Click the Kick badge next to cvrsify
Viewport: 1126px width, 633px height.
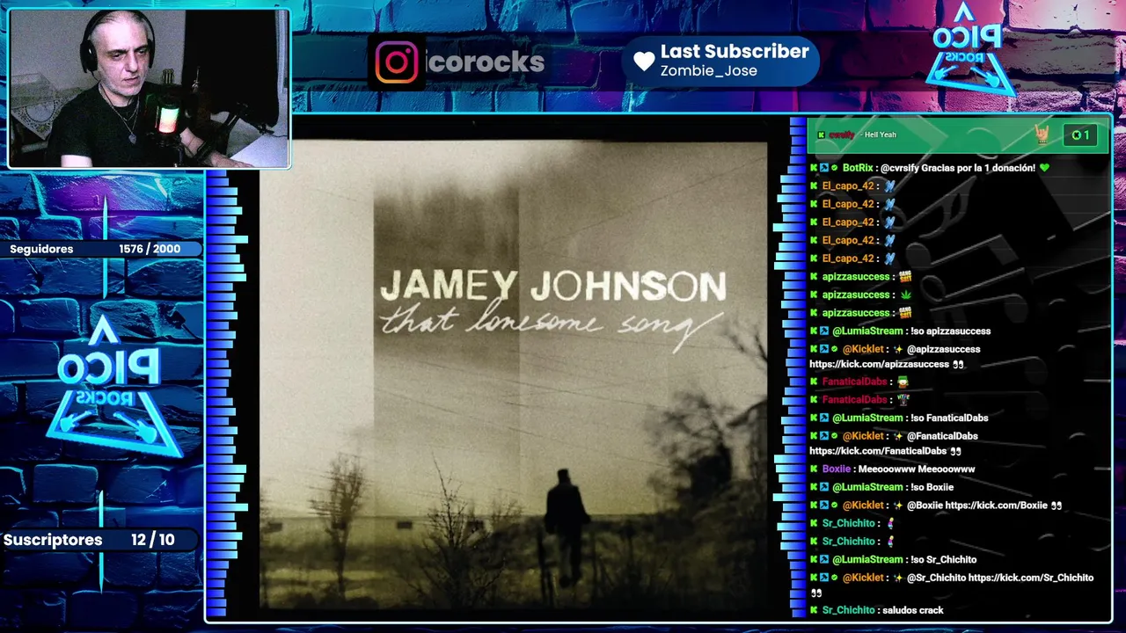821,135
